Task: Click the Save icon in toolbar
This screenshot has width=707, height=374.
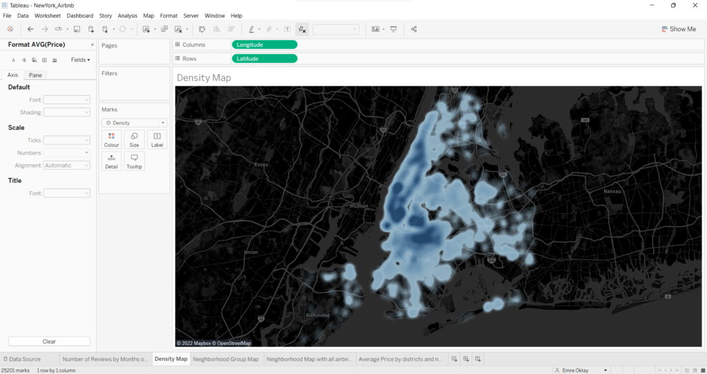Action: [x=77, y=29]
